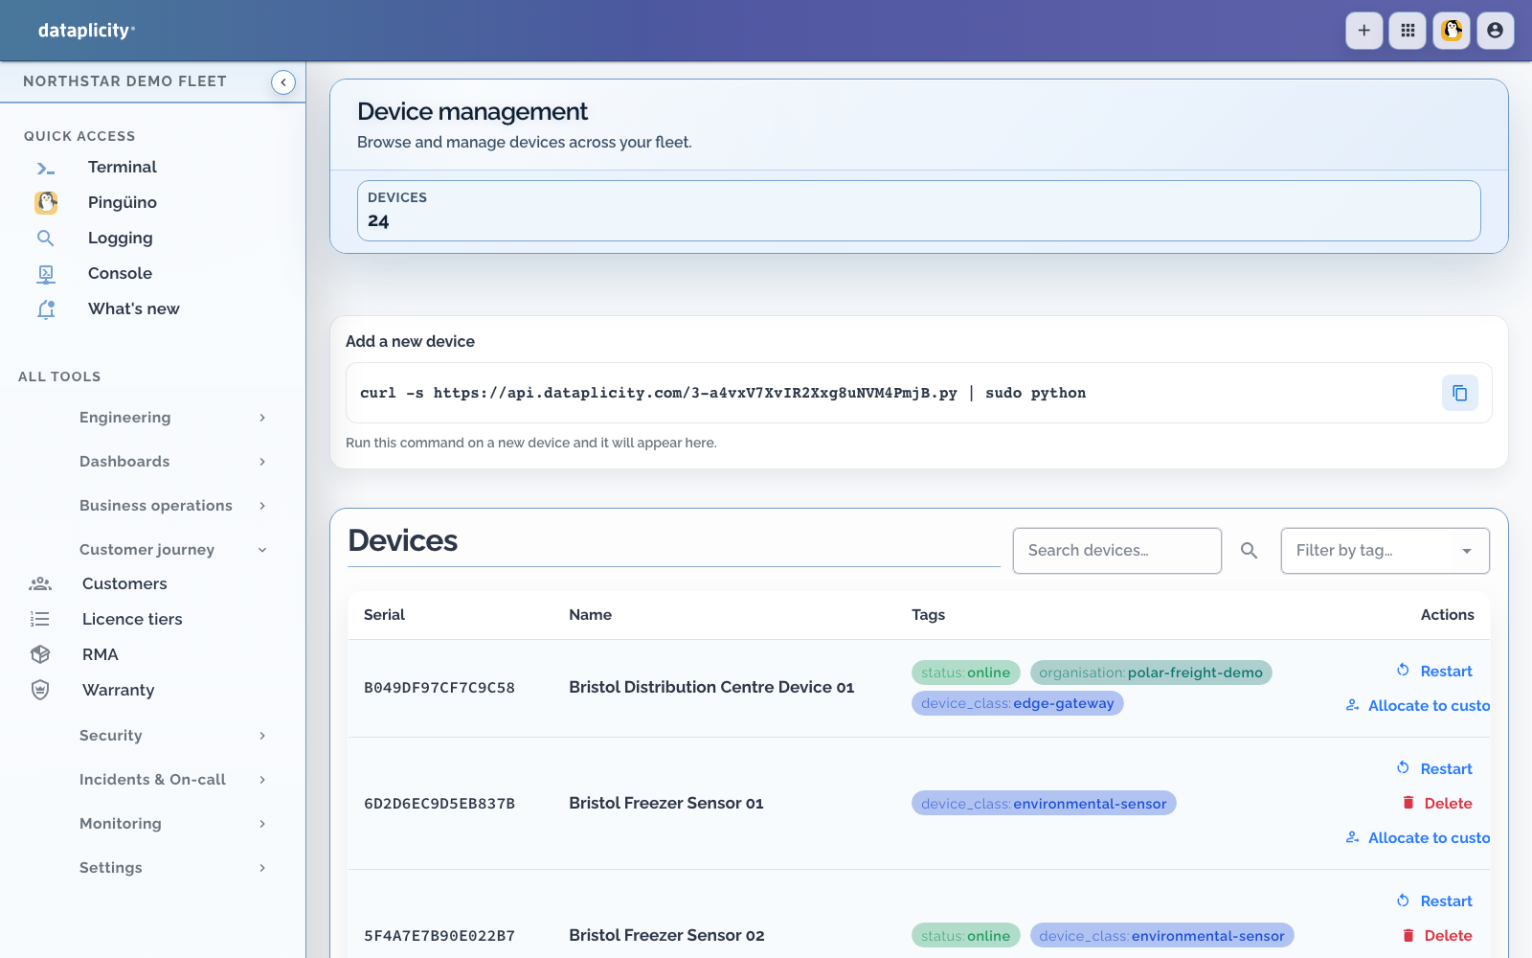Click the plus add button in header
This screenshot has height=958, width=1532.
coord(1364,31)
